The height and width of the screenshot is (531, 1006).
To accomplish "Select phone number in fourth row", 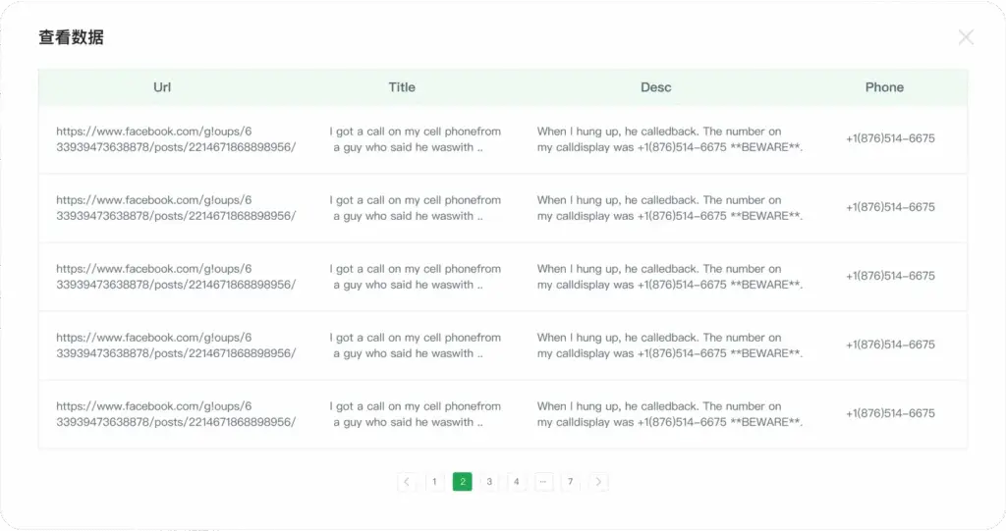I will click(890, 345).
